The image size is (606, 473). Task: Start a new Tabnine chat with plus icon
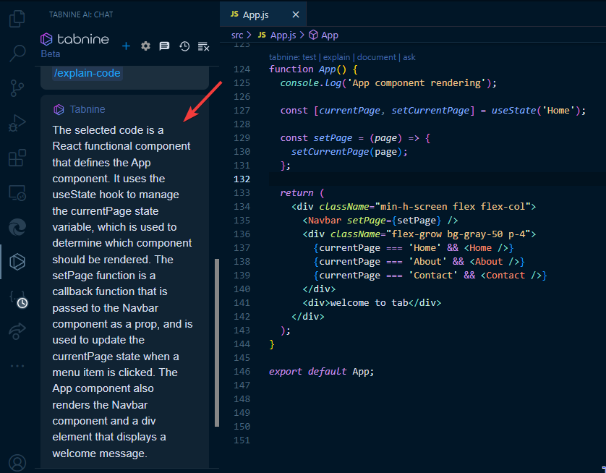click(126, 46)
